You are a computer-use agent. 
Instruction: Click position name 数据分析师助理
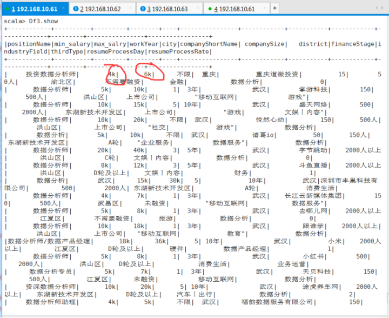(x=51, y=302)
